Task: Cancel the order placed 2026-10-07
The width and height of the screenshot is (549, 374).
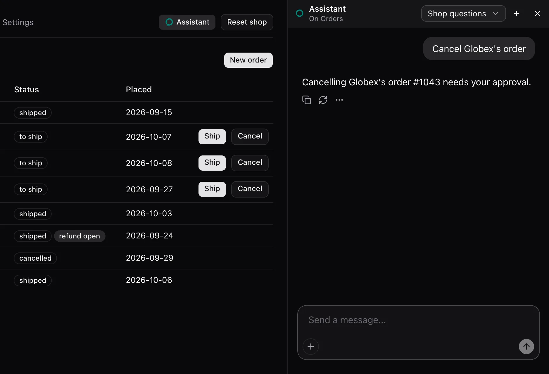Action: (250, 136)
